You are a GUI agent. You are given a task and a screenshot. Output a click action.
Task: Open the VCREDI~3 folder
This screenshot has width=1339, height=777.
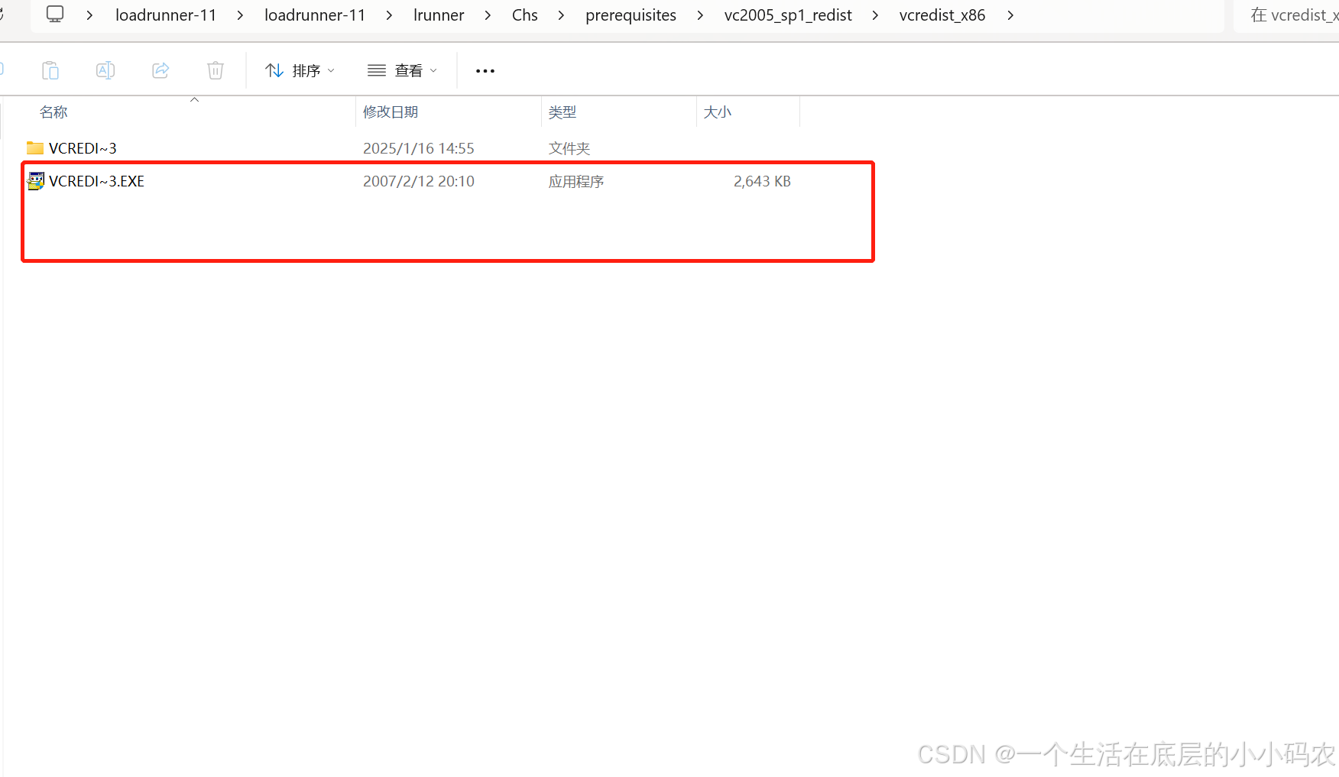click(83, 147)
